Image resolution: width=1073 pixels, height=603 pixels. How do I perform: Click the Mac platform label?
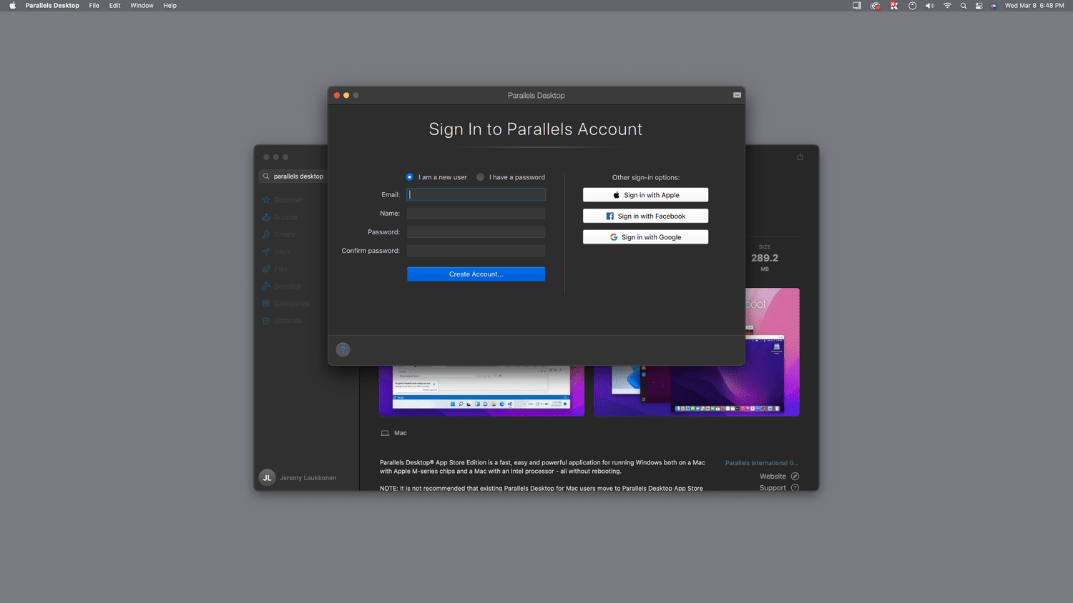(400, 433)
